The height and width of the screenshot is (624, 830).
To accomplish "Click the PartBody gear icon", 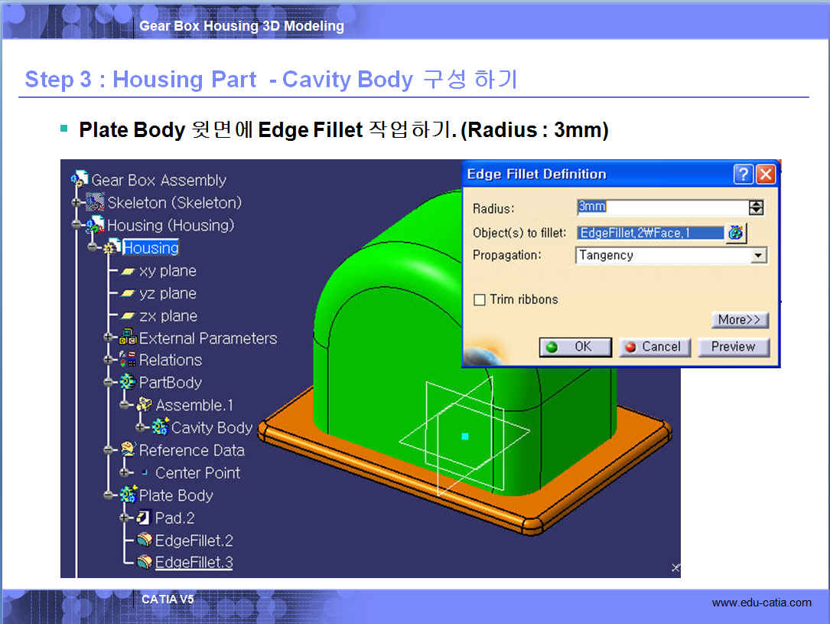I will point(128,382).
